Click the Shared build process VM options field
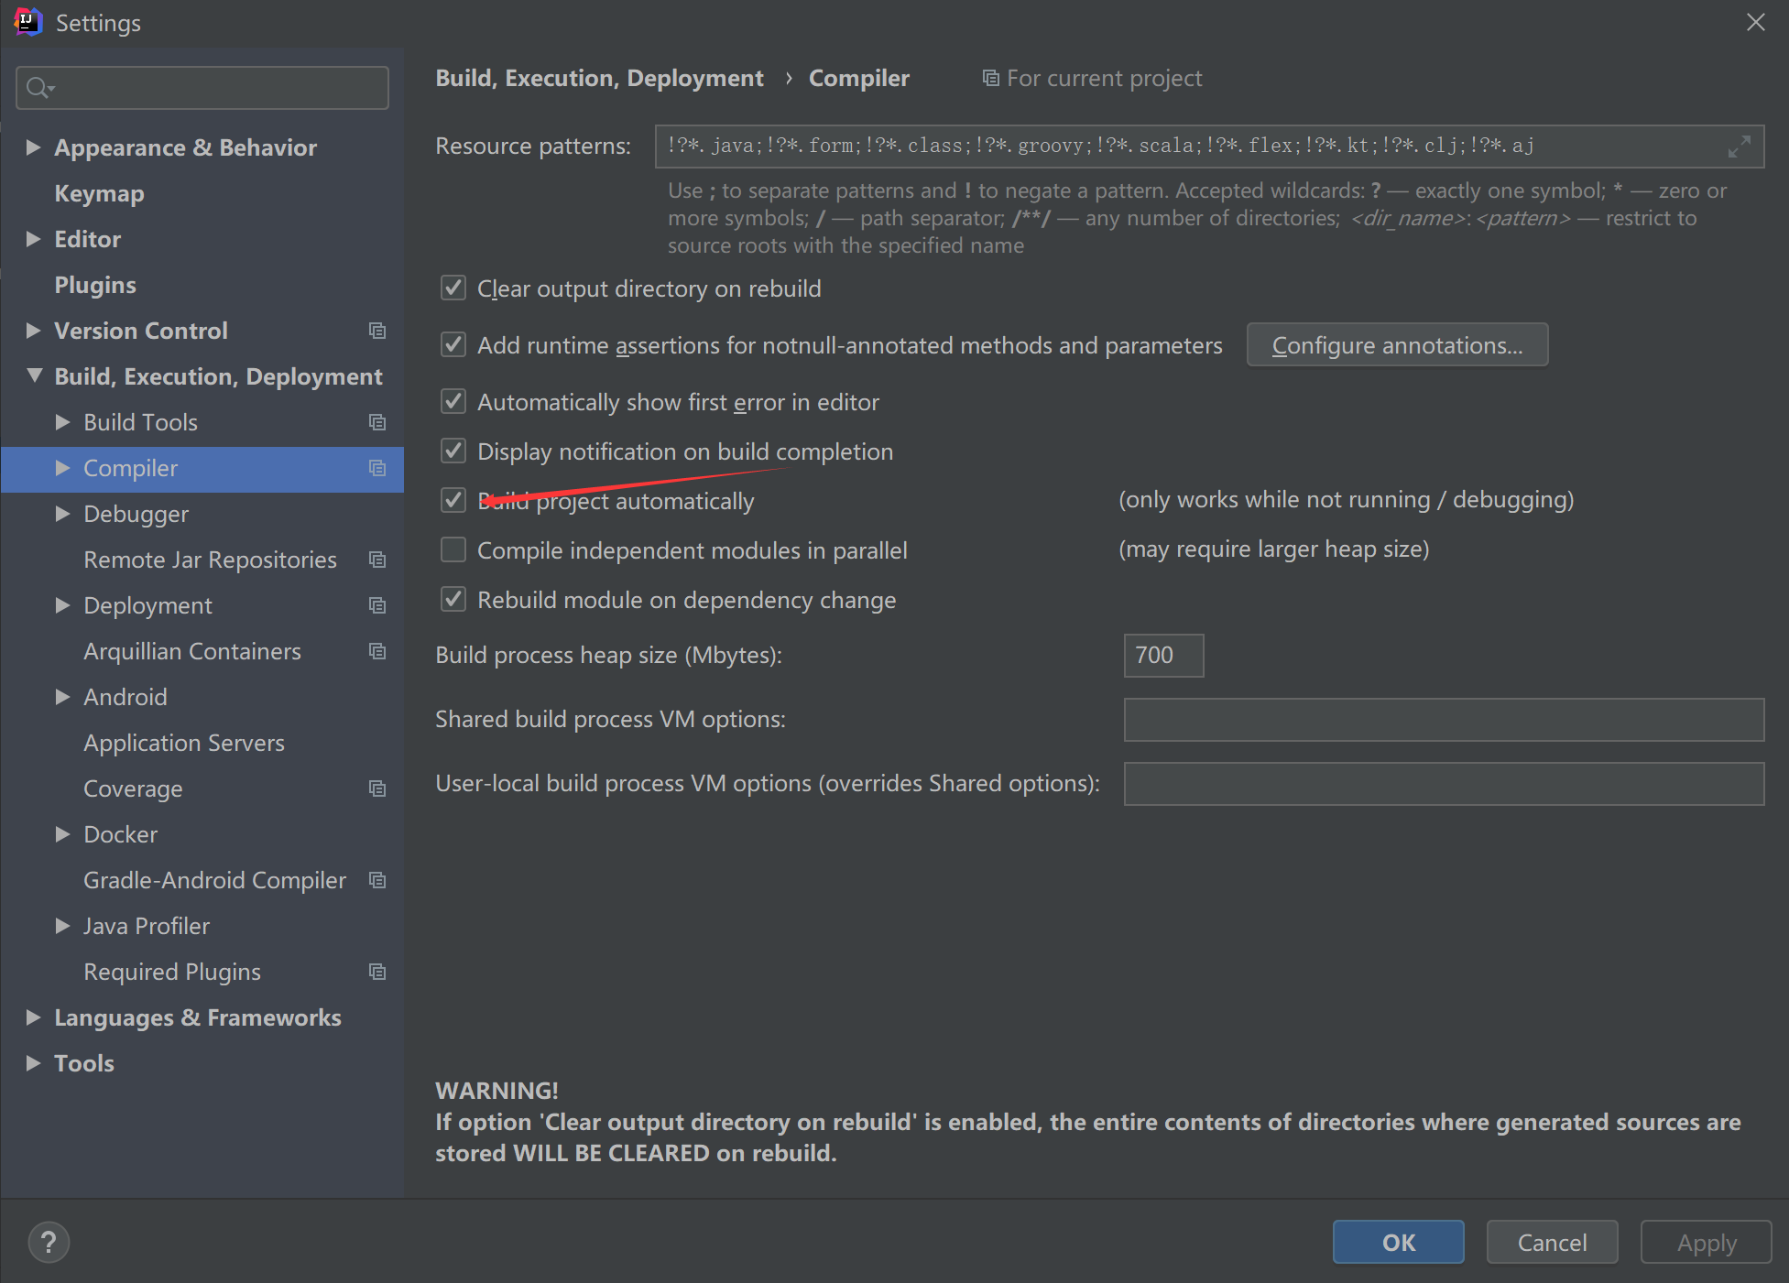The height and width of the screenshot is (1283, 1789). click(x=1443, y=720)
